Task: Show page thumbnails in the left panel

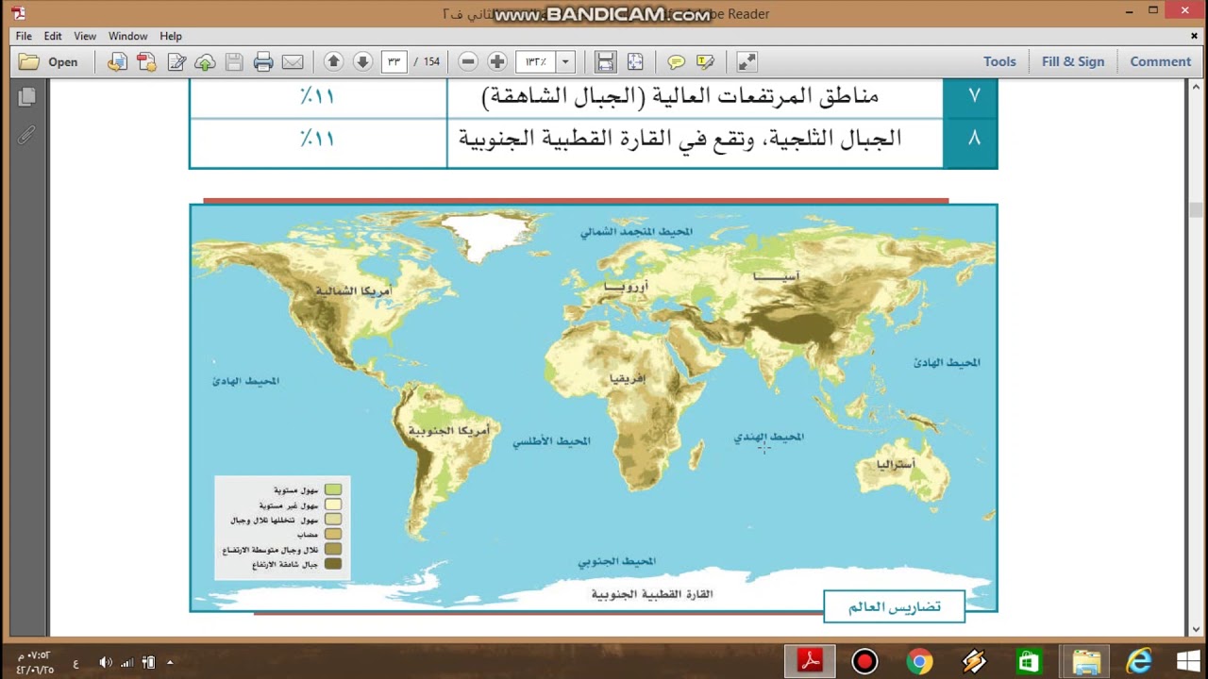Action: [26, 97]
